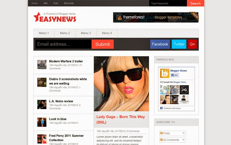Select the Menu 2 tab
The width and height of the screenshot is (231, 145).
(x=65, y=33)
